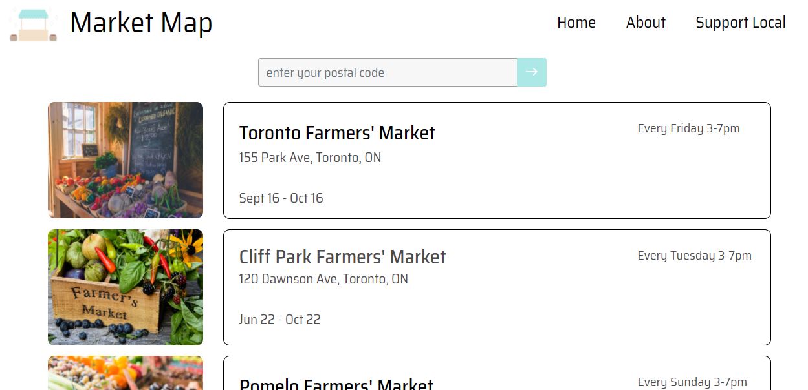The image size is (808, 390).
Task: Open the About page
Action: tap(645, 23)
